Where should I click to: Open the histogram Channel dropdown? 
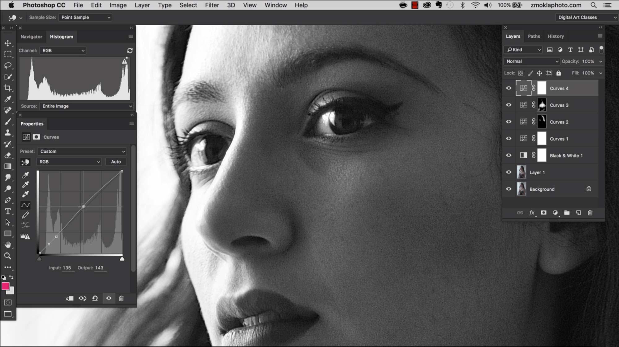pos(63,50)
